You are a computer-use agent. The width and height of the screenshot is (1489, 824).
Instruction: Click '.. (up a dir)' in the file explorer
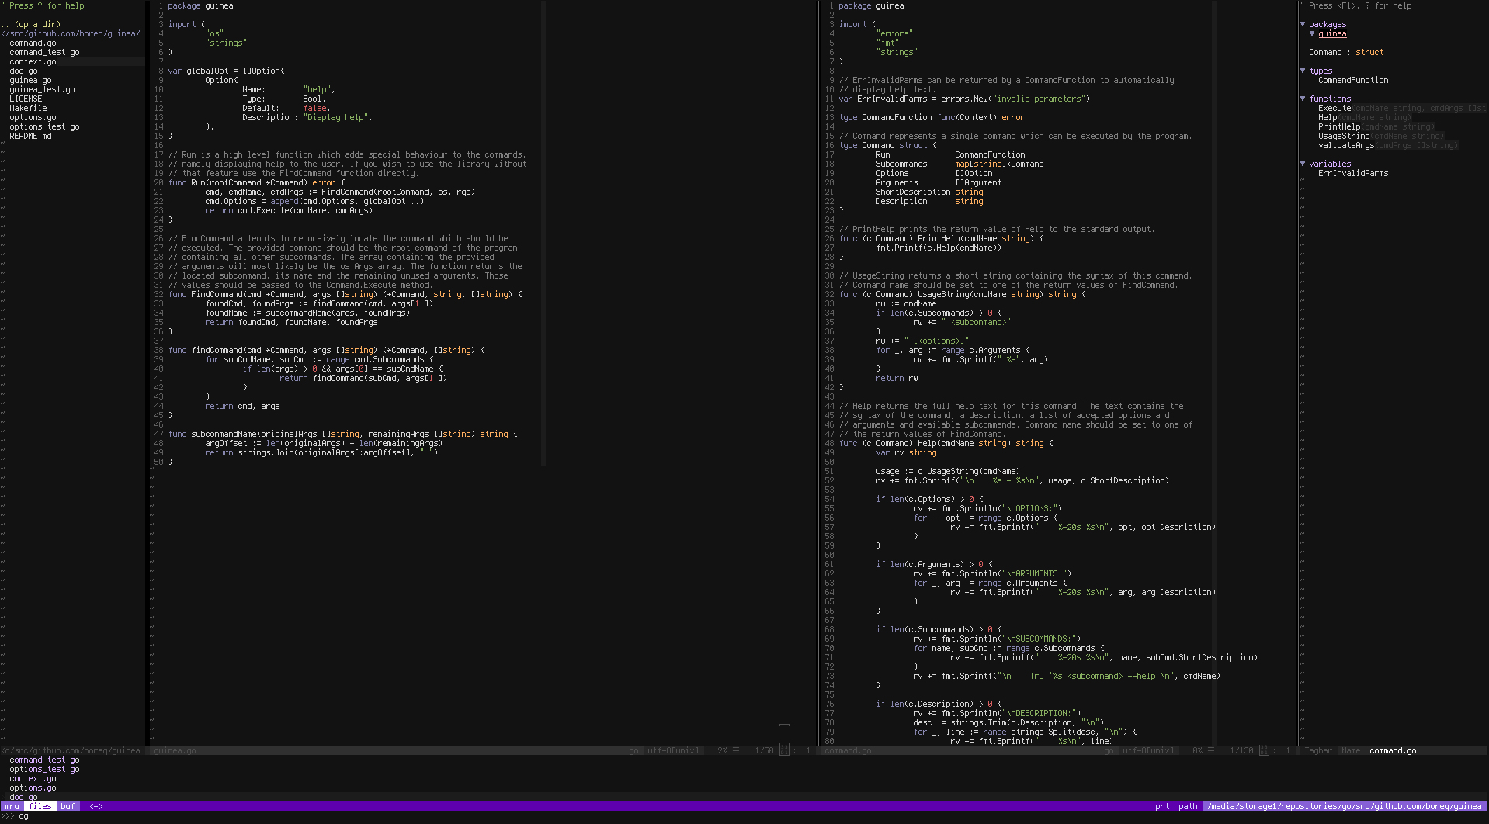pyautogui.click(x=31, y=24)
